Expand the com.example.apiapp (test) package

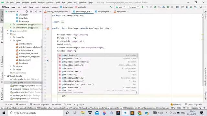coord(10,28)
